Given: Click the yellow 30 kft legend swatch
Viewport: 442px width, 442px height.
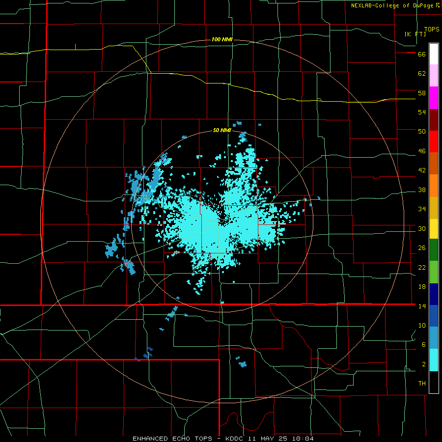Looking at the screenshot, I should 434,228.
